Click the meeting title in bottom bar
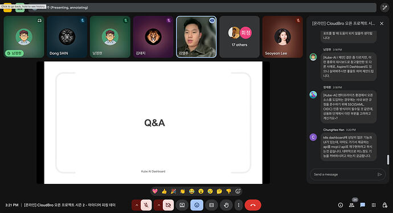Screen dimensions: 393x213 [69, 205]
